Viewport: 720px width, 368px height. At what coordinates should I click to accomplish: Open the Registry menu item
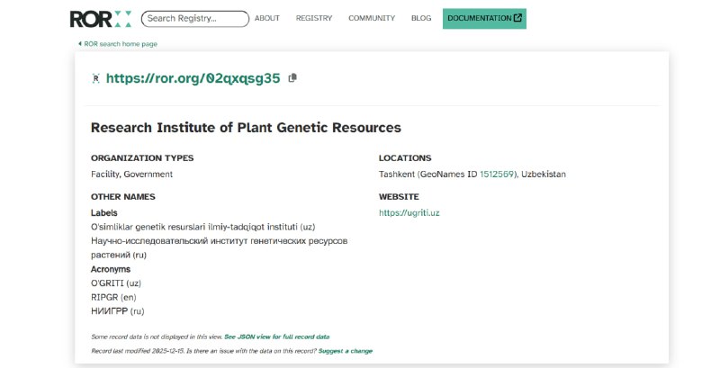pyautogui.click(x=313, y=18)
